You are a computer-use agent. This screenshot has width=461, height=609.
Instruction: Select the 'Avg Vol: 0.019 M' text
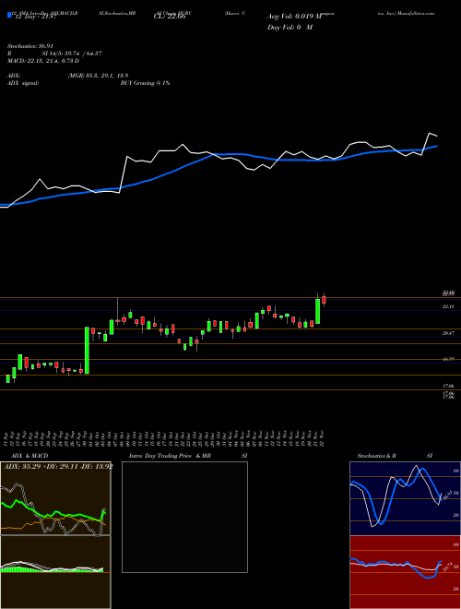coord(294,17)
